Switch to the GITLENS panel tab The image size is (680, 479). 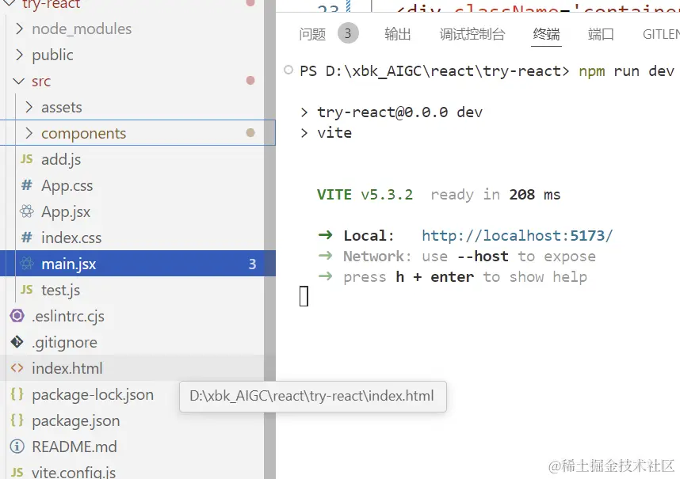coord(661,34)
